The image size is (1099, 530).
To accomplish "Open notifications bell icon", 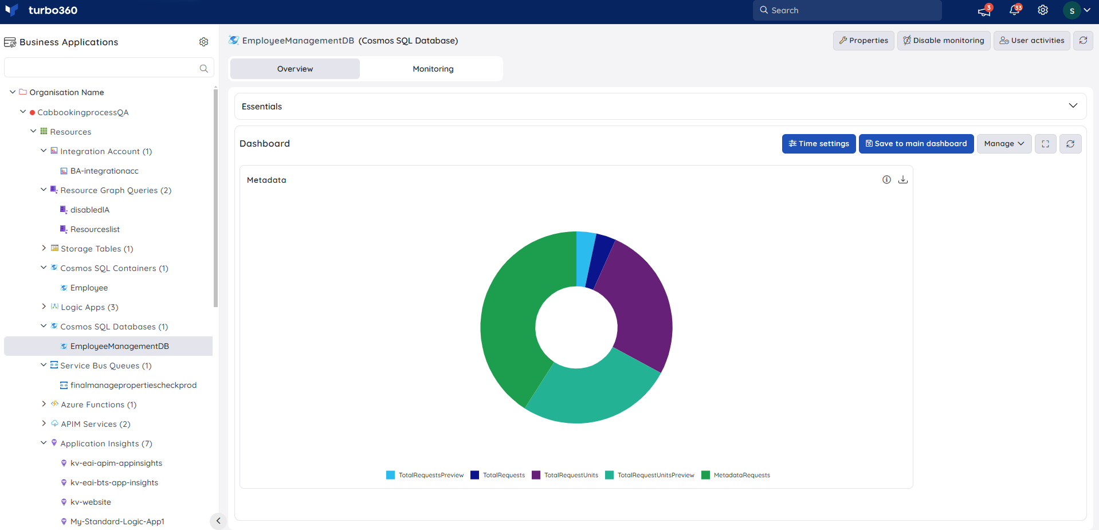I will tap(1014, 10).
